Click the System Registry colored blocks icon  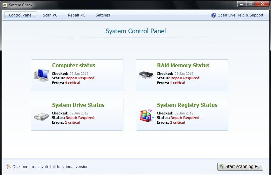click(x=146, y=115)
